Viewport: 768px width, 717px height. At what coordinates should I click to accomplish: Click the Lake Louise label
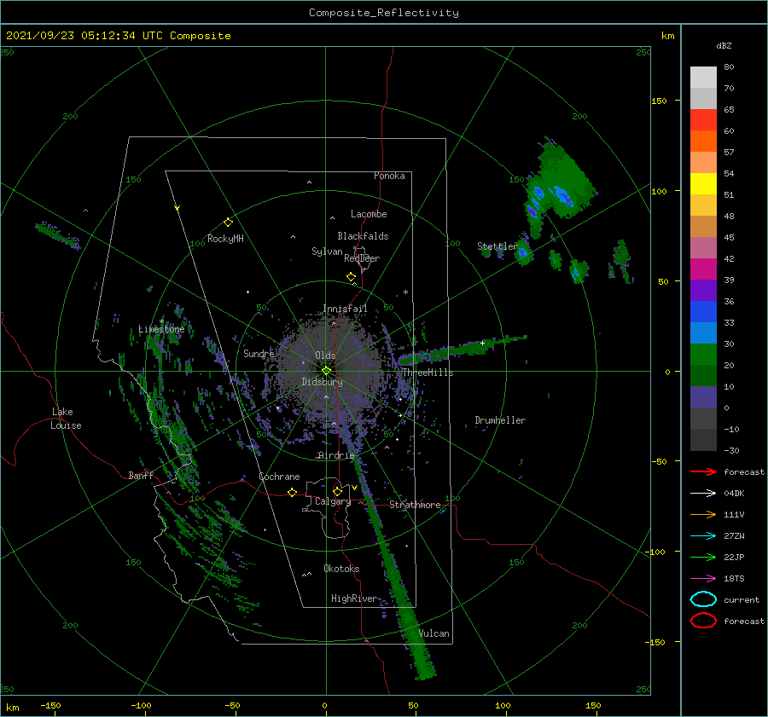[x=66, y=419]
